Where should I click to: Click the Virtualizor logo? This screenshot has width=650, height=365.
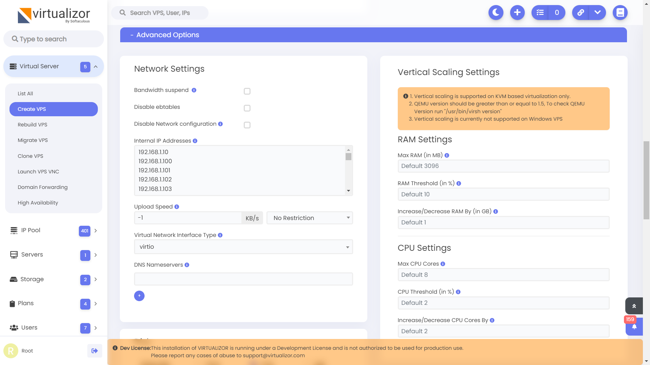(54, 15)
